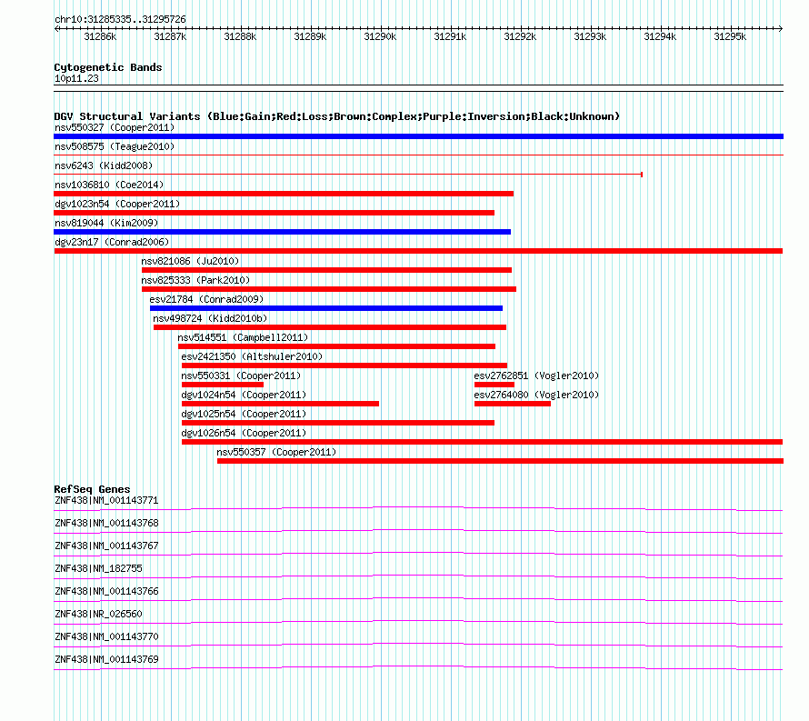
Task: Click the 31295k ruler tick label
Action: (730, 36)
